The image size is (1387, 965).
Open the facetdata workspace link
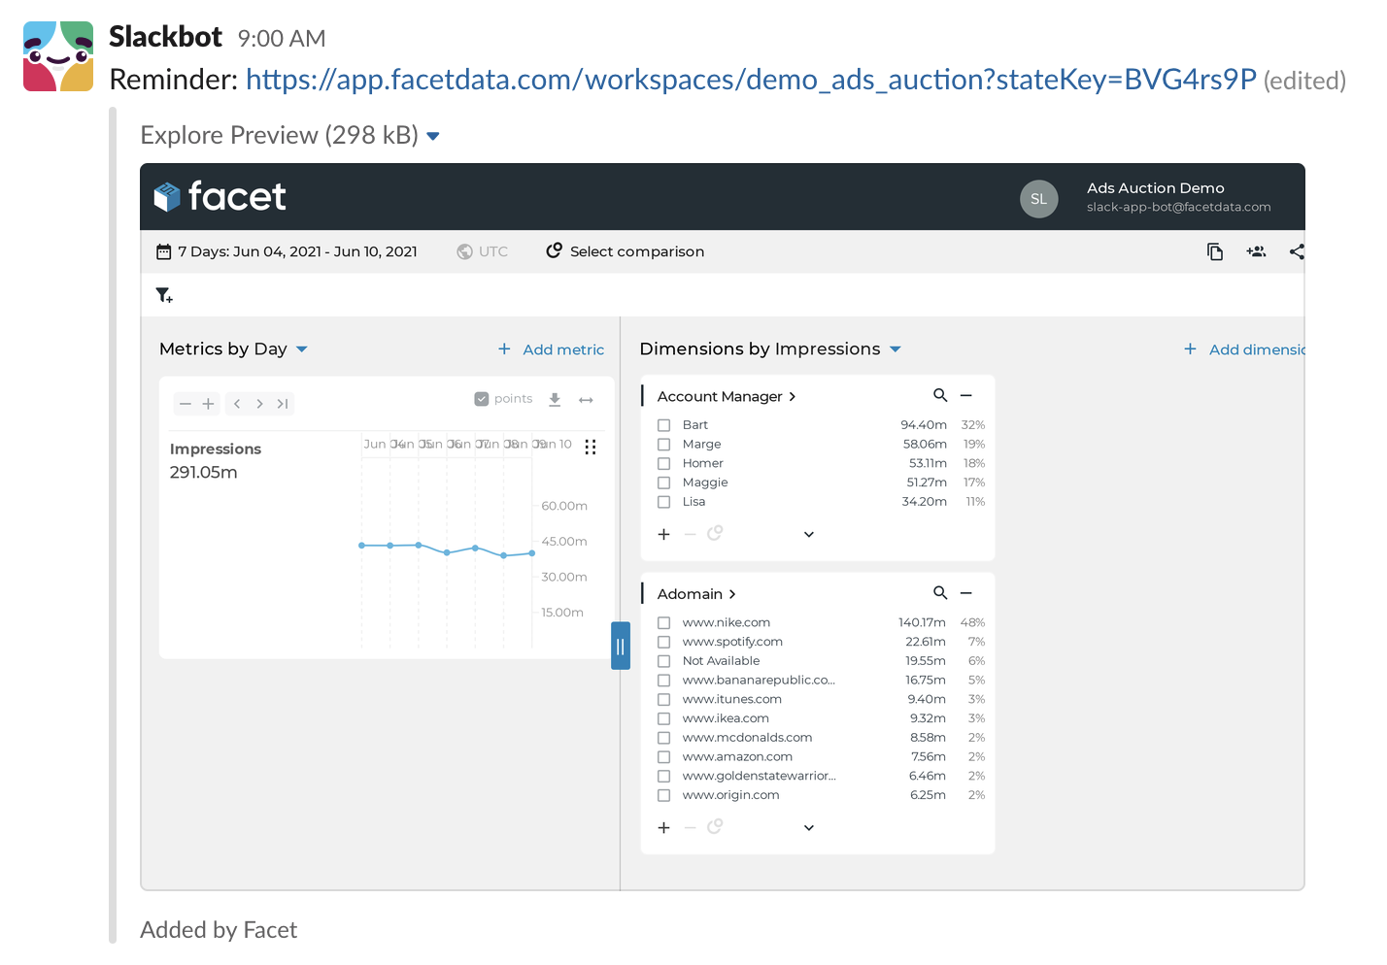[x=750, y=80]
